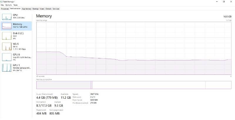This screenshot has height=120, width=235.
Task: View the GPU 1 NVIDIA GeForce thumbnail
Action: (6, 67)
